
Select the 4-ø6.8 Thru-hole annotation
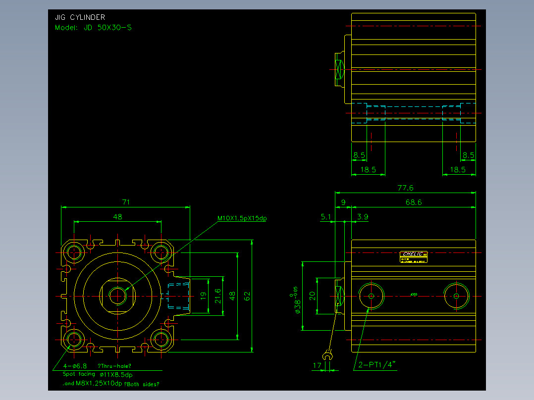point(97,366)
